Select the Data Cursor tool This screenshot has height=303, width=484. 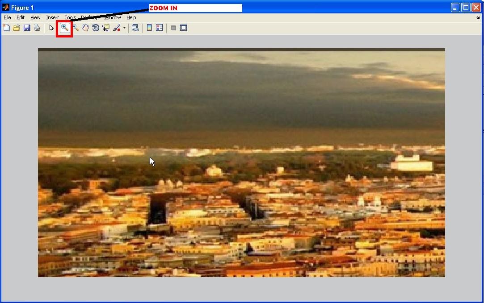(x=106, y=27)
